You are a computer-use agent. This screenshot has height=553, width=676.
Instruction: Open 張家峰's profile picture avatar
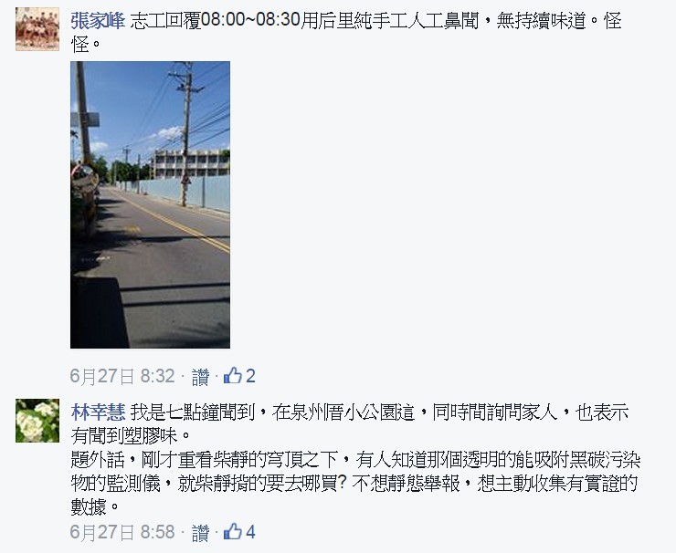click(37, 29)
